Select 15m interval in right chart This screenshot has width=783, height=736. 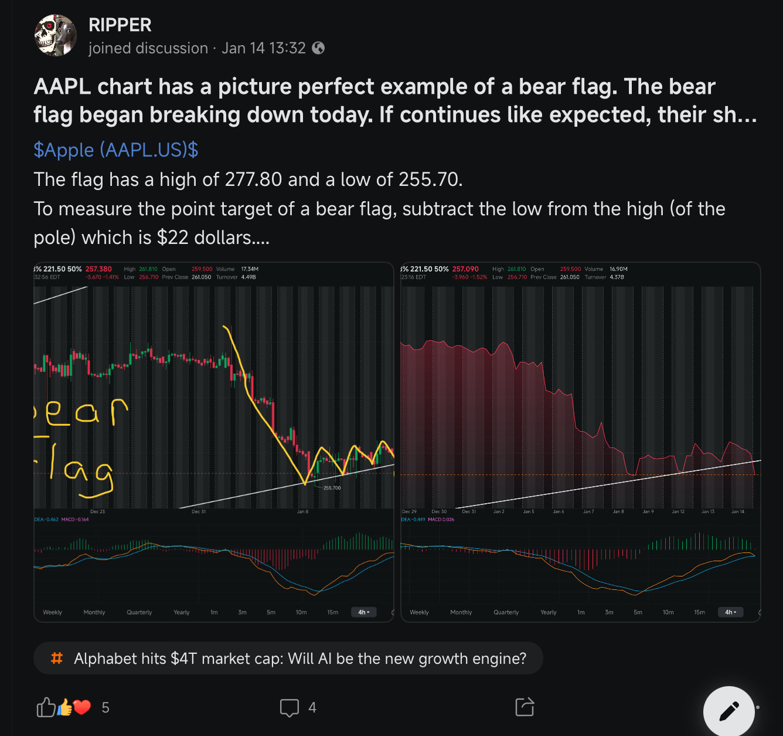pyautogui.click(x=699, y=612)
